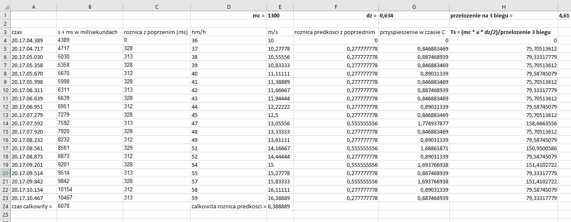Select column C header
This screenshot has width=571, height=222.
click(x=157, y=7)
